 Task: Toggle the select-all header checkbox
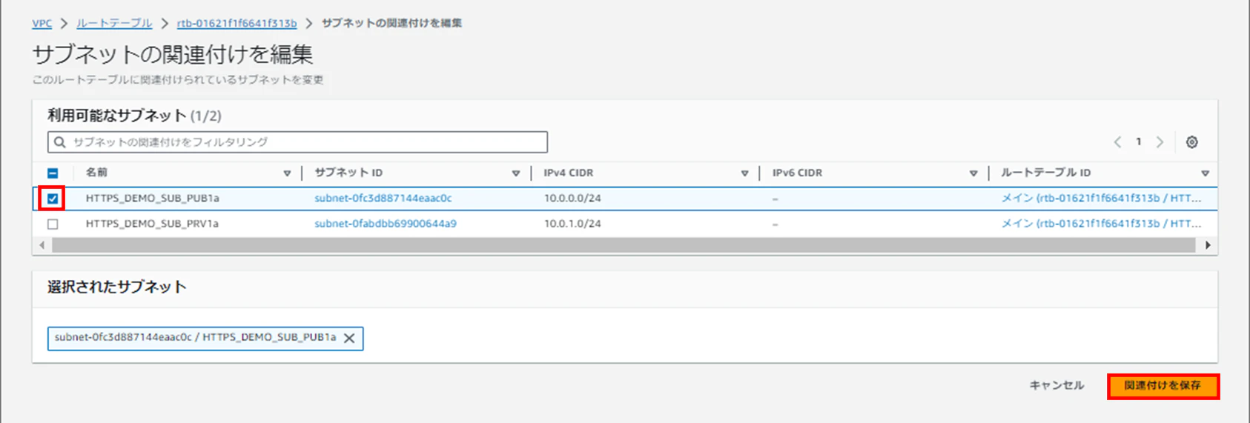(x=53, y=173)
